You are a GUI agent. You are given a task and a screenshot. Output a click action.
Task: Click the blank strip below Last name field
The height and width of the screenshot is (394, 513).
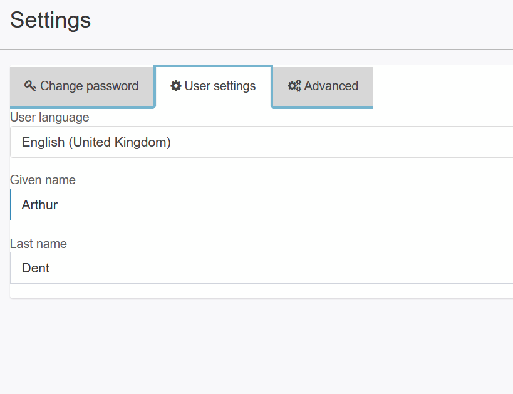[x=261, y=291]
